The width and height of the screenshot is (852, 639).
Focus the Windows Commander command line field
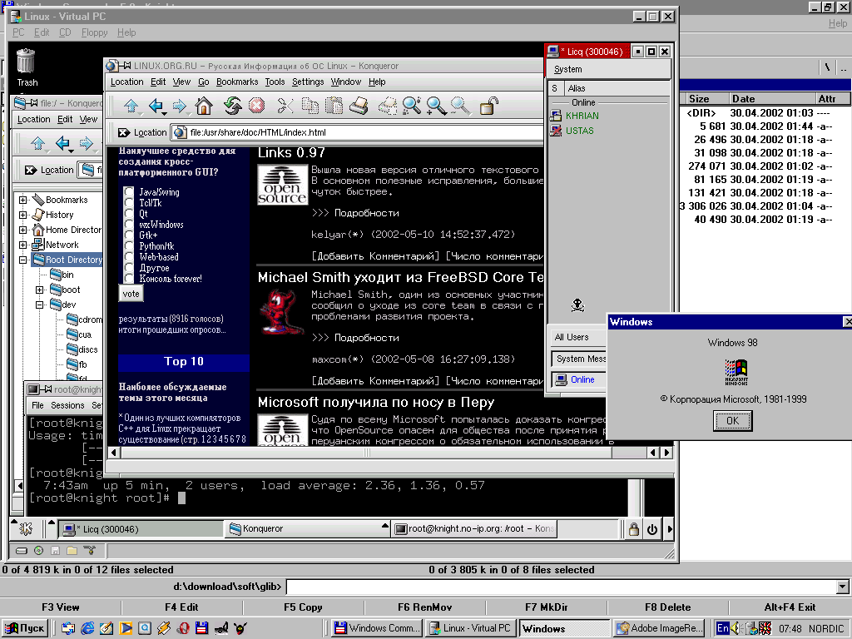coord(562,587)
